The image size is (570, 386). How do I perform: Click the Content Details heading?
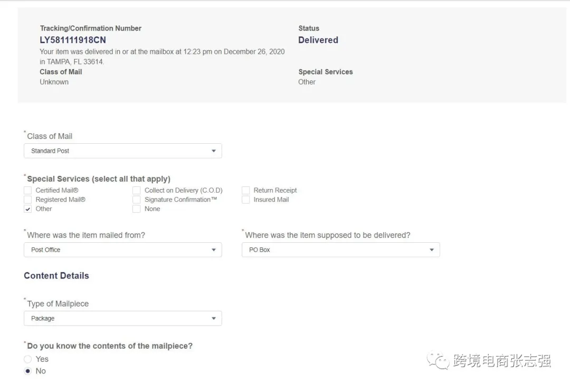click(56, 276)
